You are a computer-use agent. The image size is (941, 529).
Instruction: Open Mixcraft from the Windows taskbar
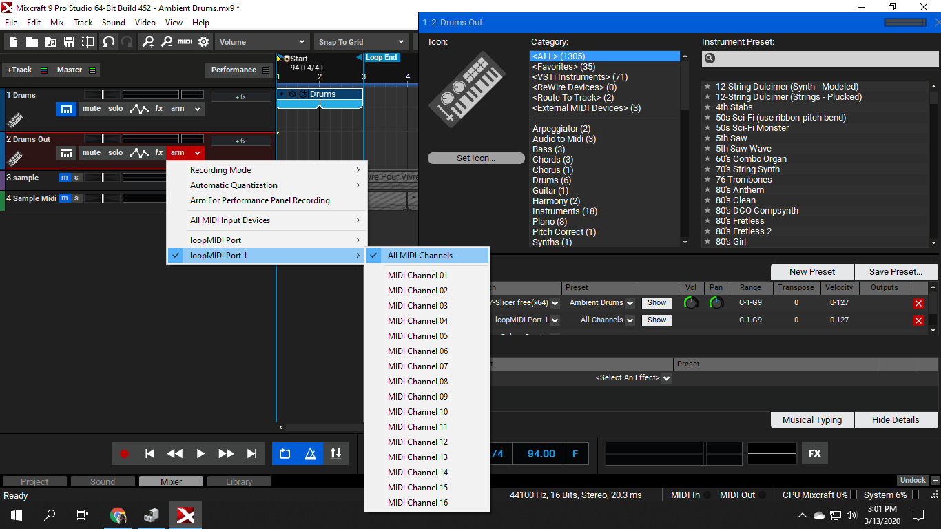[x=185, y=515]
